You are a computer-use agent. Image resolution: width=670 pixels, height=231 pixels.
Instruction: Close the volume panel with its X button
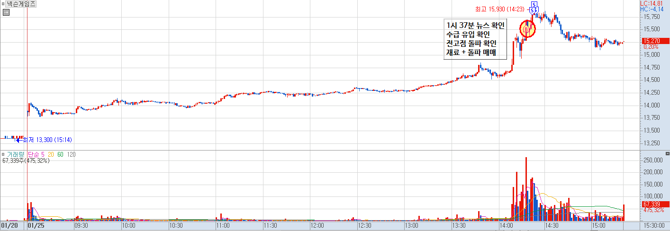[667, 154]
